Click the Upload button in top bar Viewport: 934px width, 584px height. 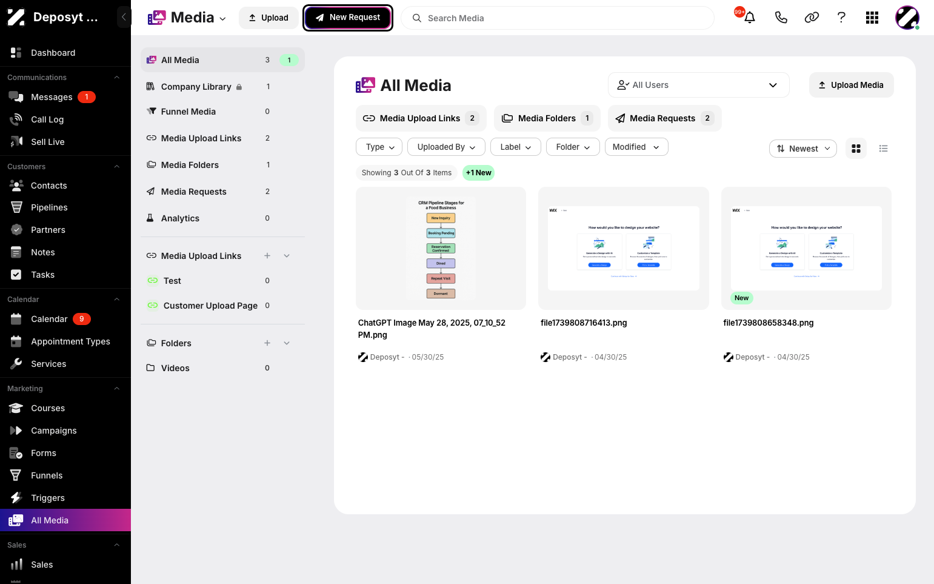[x=269, y=18]
